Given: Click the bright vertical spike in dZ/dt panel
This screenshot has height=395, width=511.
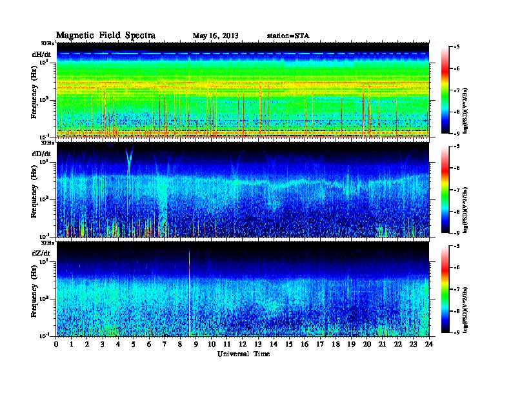Looking at the screenshot, I should pos(189,293).
